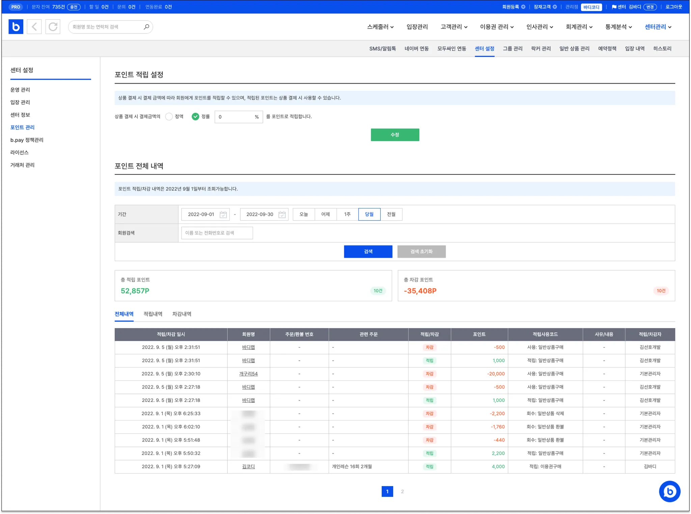Select the 정률 radio option
691x514 pixels.
(195, 117)
